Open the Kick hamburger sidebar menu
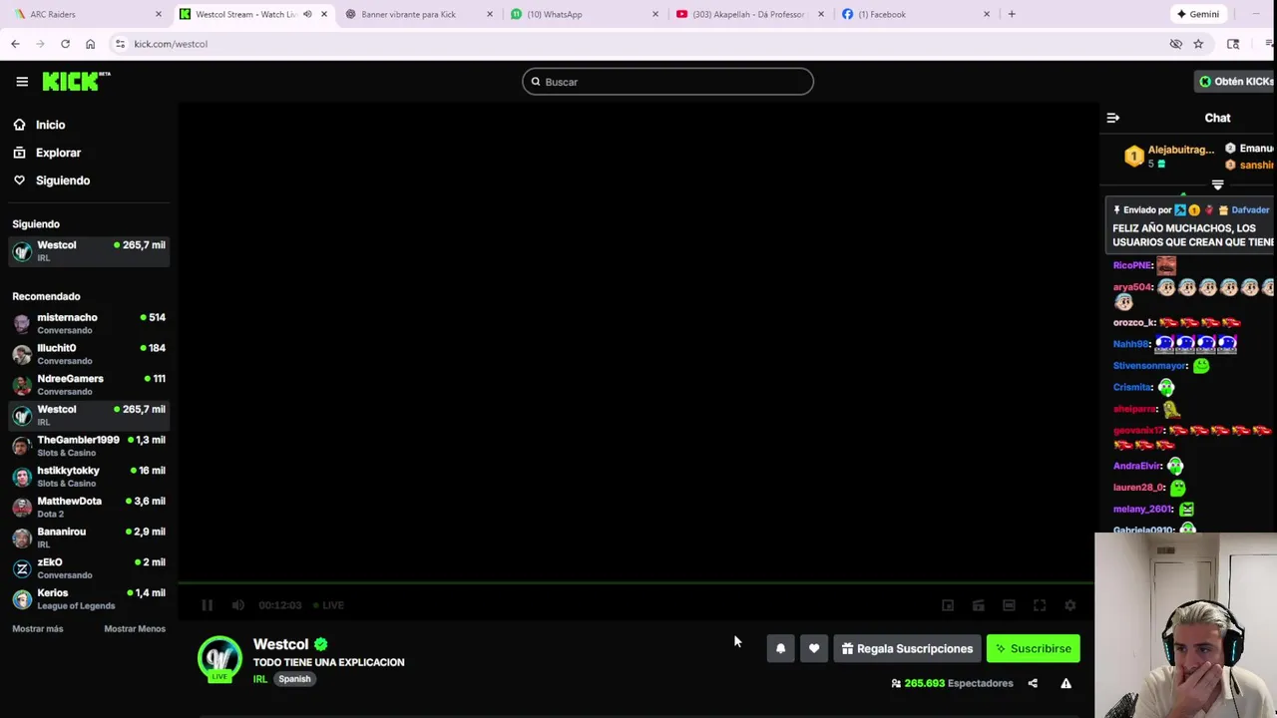Image resolution: width=1277 pixels, height=718 pixels. click(x=22, y=82)
